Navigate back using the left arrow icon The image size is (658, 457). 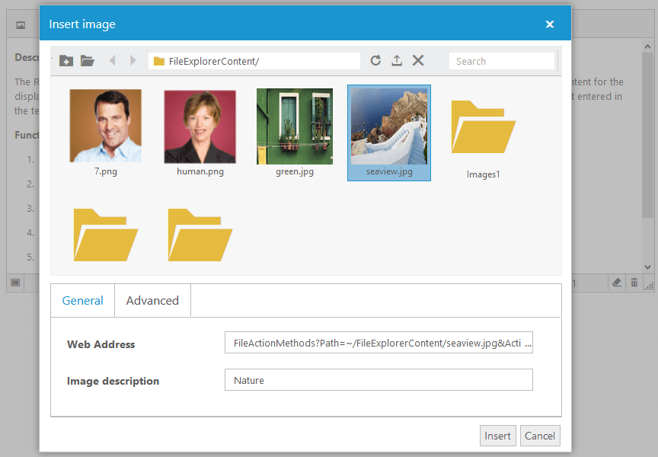point(113,60)
